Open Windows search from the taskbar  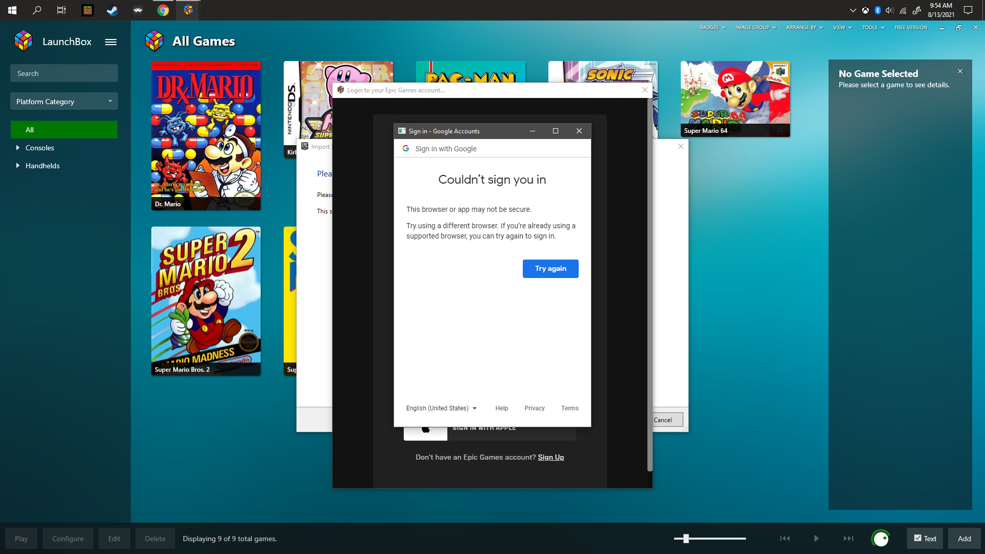tap(37, 10)
